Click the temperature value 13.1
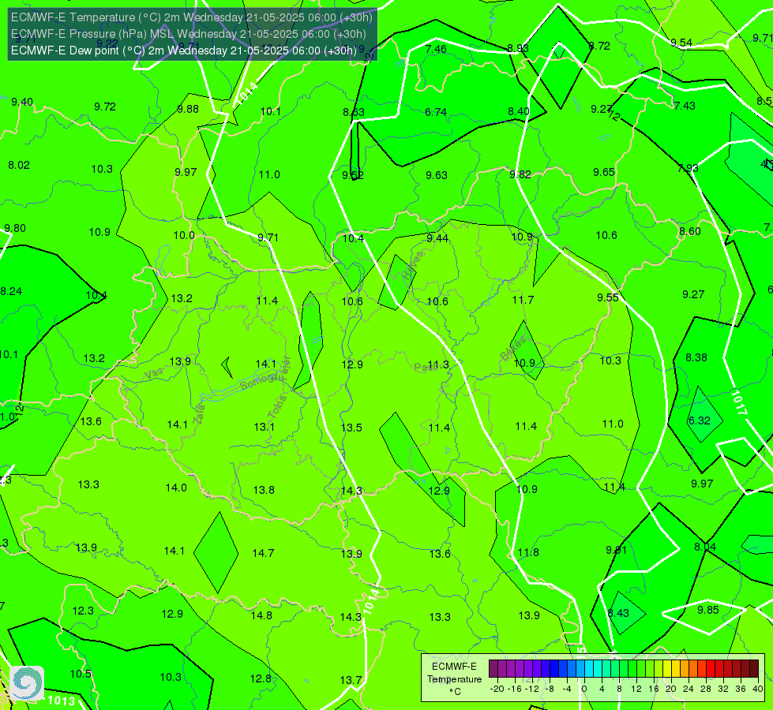 pos(265,427)
